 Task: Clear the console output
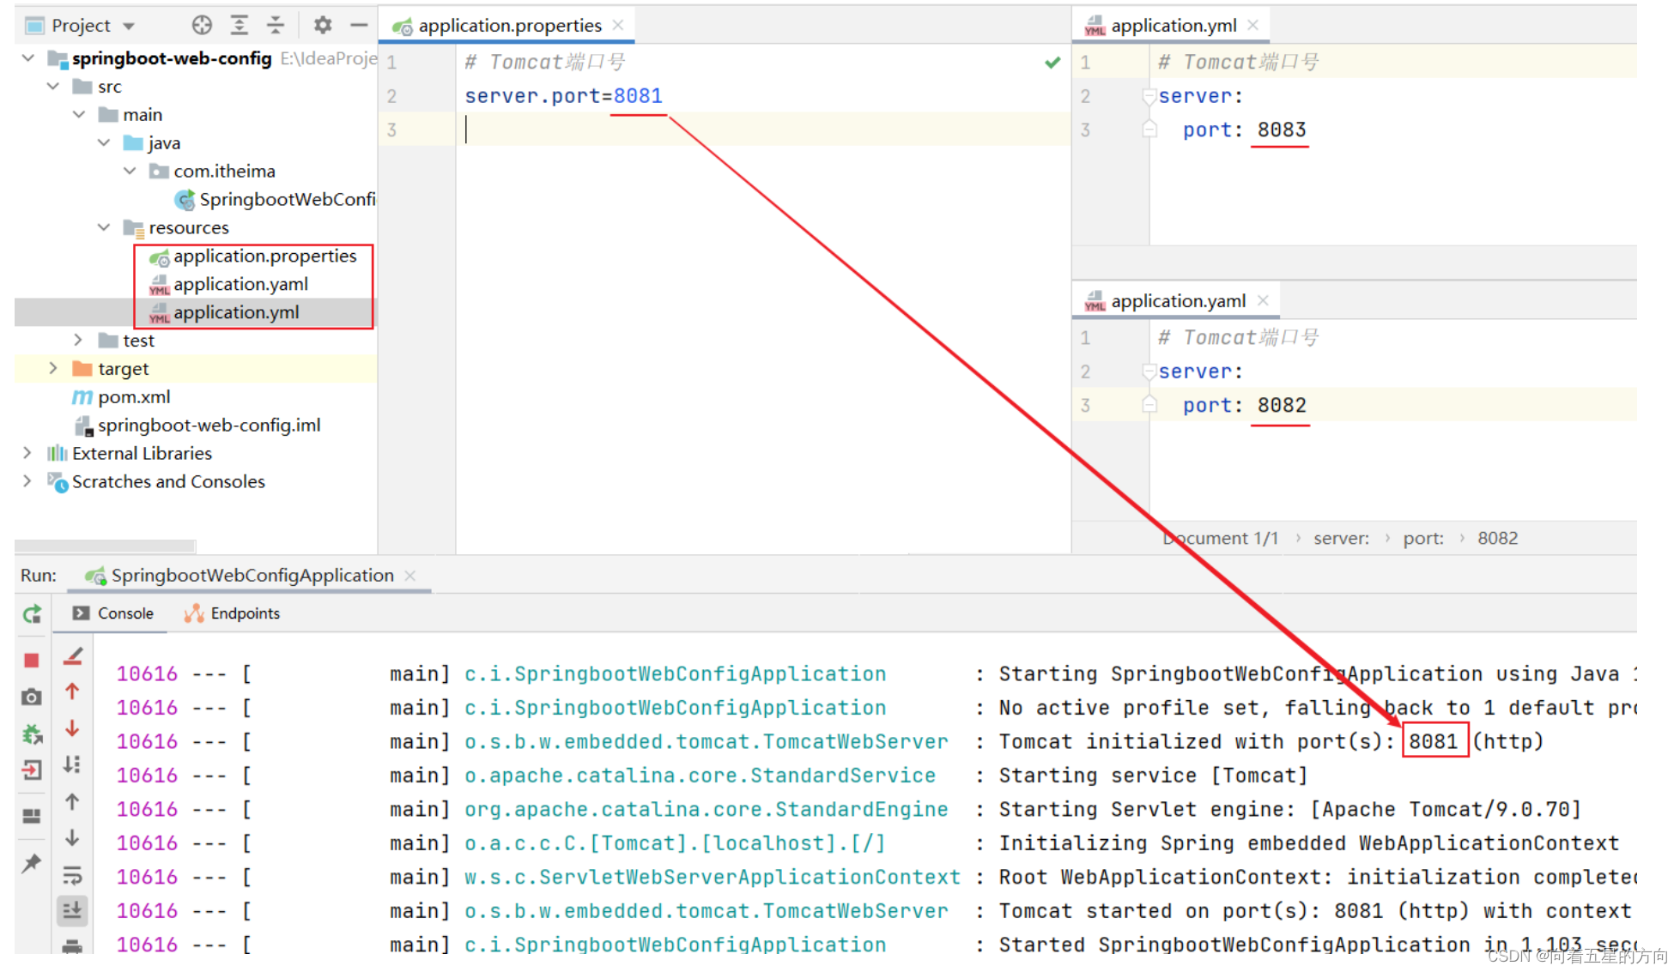pos(72,657)
